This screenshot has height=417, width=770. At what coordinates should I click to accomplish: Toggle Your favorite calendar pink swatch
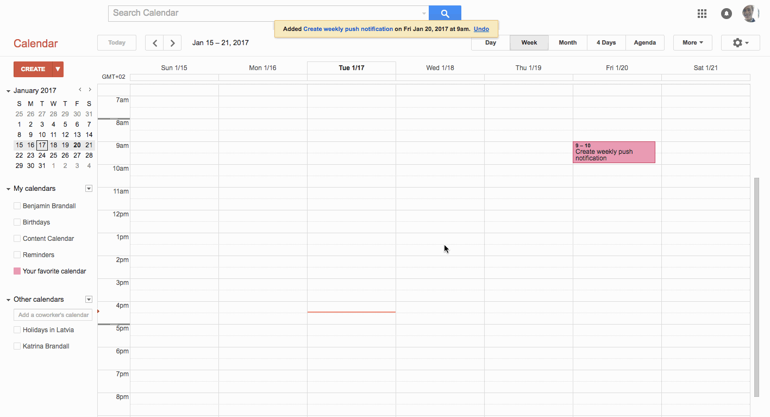(17, 271)
